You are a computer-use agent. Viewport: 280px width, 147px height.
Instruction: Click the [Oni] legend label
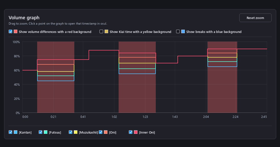click(x=113, y=132)
